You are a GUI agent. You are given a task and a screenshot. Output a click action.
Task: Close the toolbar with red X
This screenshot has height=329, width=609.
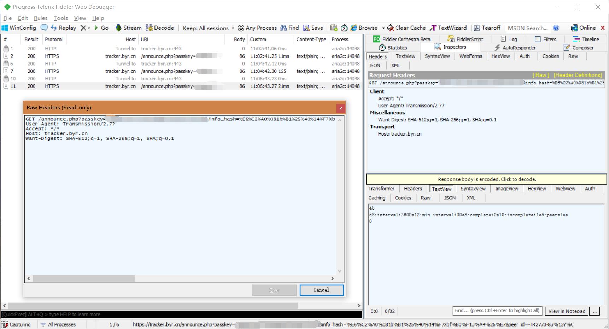point(603,28)
